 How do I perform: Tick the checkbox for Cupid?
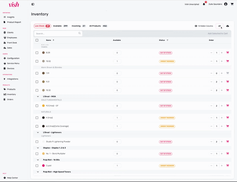37,166
